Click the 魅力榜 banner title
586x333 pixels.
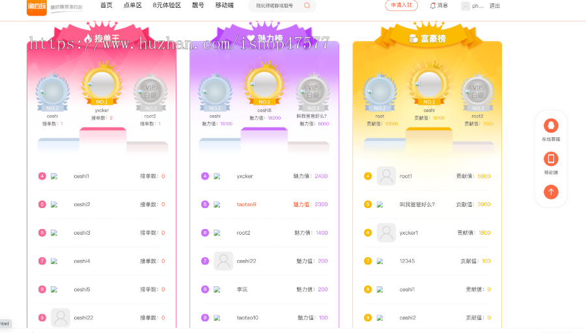click(x=270, y=38)
